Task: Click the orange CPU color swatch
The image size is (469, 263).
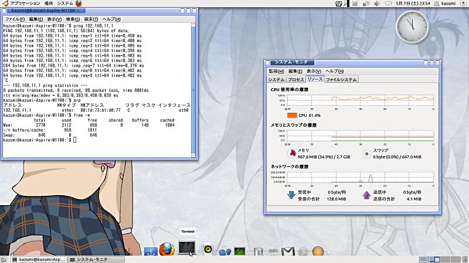Action: (x=292, y=115)
